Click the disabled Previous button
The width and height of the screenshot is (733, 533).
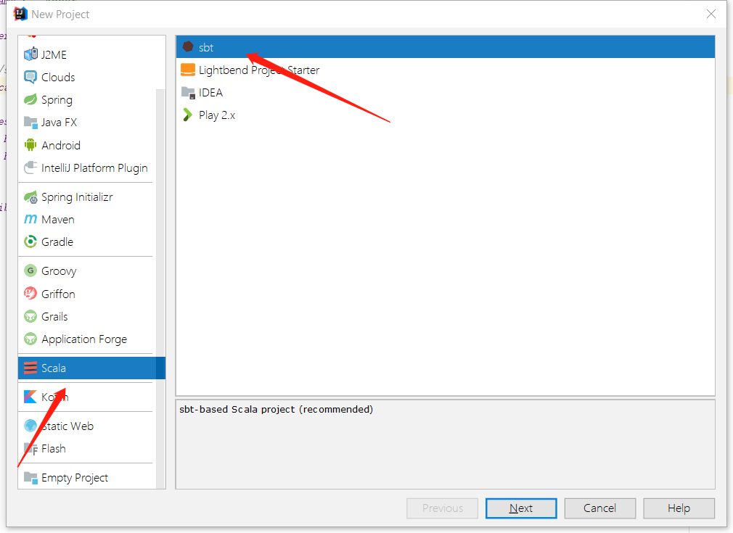pos(442,508)
